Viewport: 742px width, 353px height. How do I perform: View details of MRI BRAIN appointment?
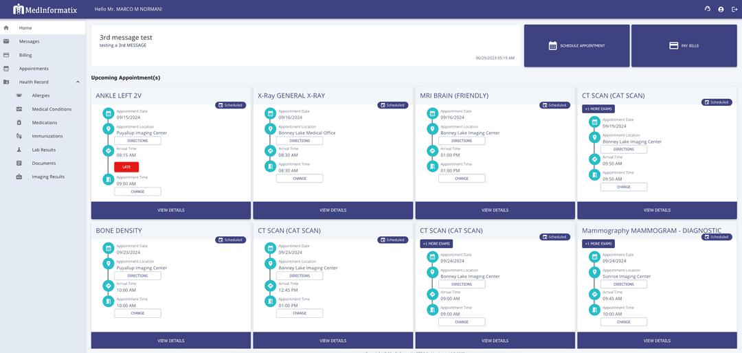(x=495, y=210)
